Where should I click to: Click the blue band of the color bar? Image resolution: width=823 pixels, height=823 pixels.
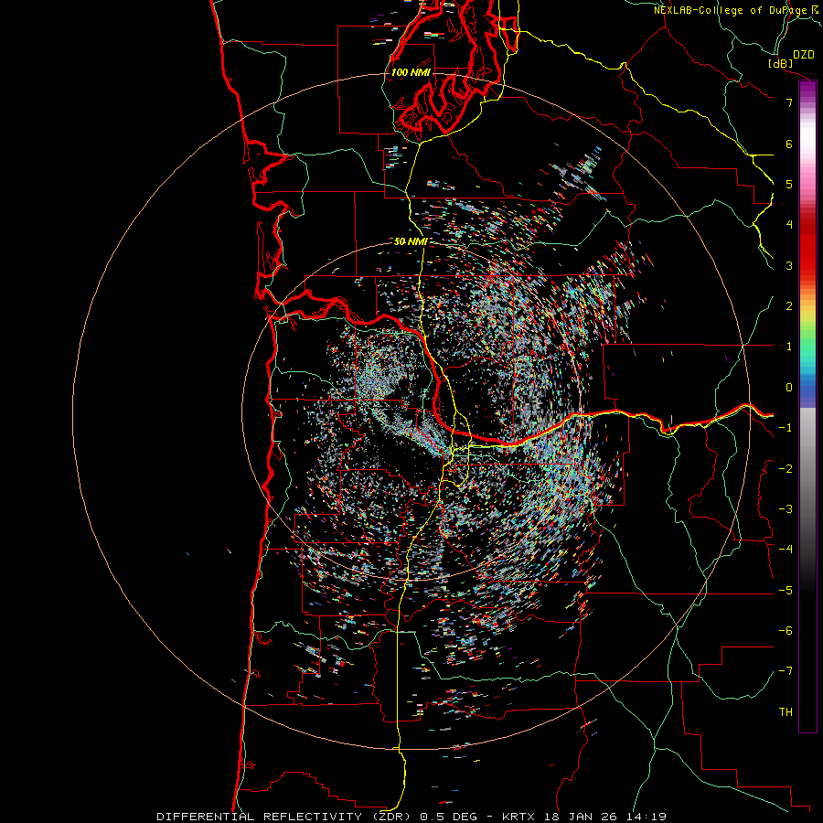[807, 391]
